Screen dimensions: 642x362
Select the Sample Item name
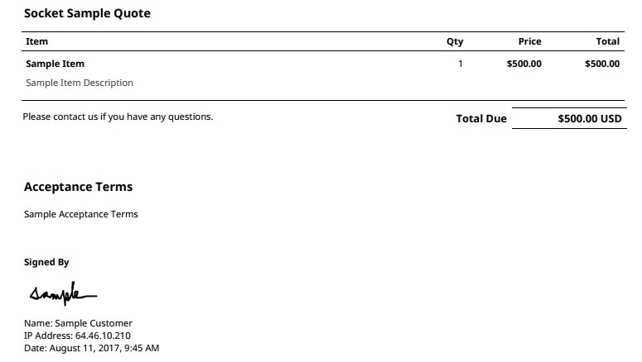pyautogui.click(x=55, y=64)
